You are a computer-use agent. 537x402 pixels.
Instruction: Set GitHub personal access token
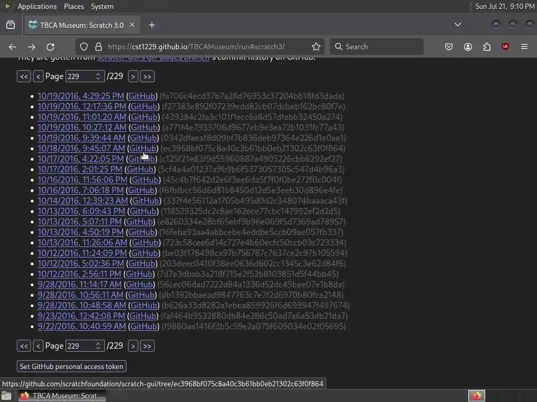71,366
